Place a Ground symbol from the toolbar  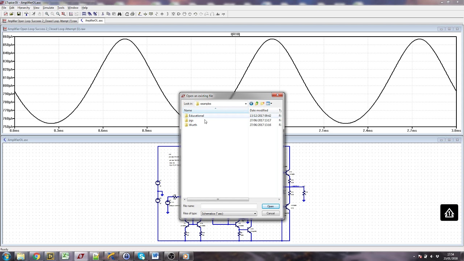pos(145,14)
